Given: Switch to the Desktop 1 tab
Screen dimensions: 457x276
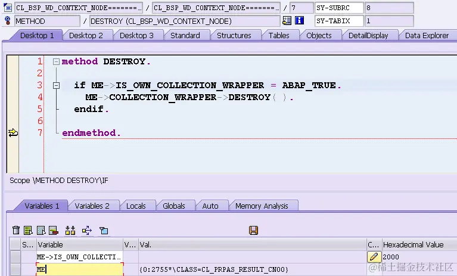Looking at the screenshot, I should [37, 36].
